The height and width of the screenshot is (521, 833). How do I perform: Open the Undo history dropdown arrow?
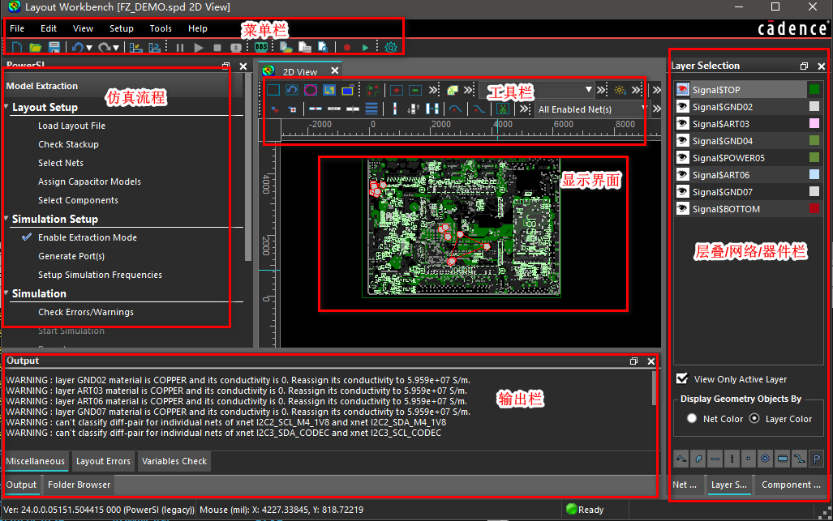click(89, 48)
